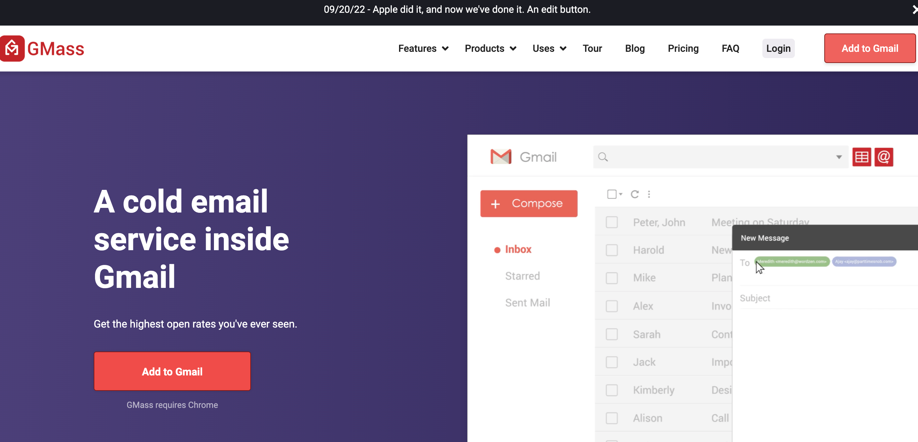Click the 'Alison' sender name
Image resolution: width=918 pixels, height=442 pixels.
(x=647, y=418)
